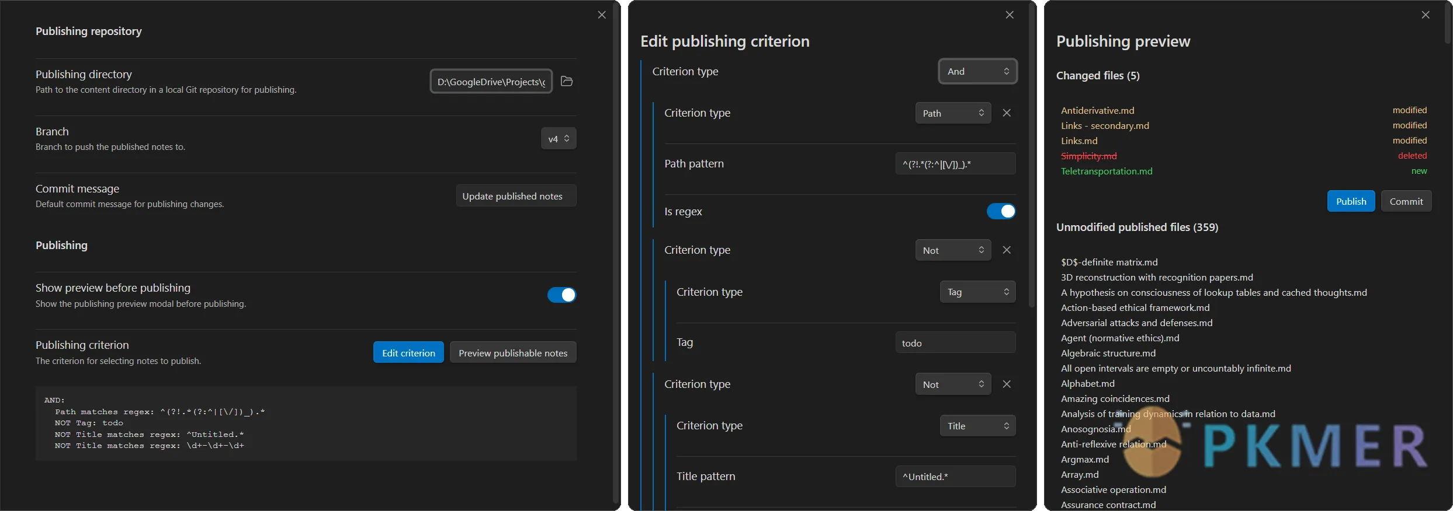Image resolution: width=1453 pixels, height=511 pixels.
Task: Select $D$-definite matrix.md in unmodified files
Action: pos(1109,262)
